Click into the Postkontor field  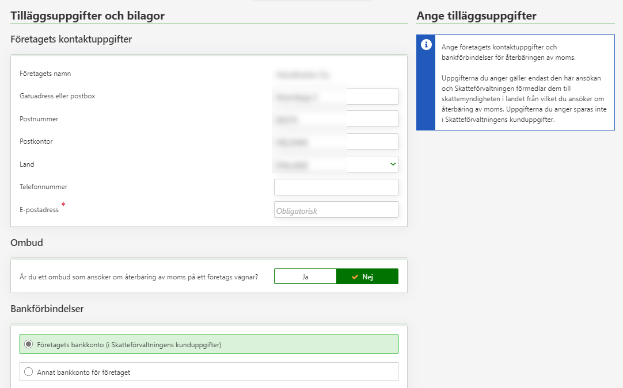336,141
